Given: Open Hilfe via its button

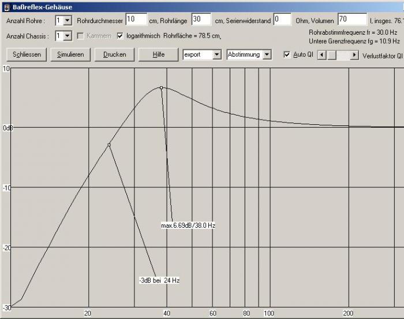Looking at the screenshot, I should pos(159,54).
